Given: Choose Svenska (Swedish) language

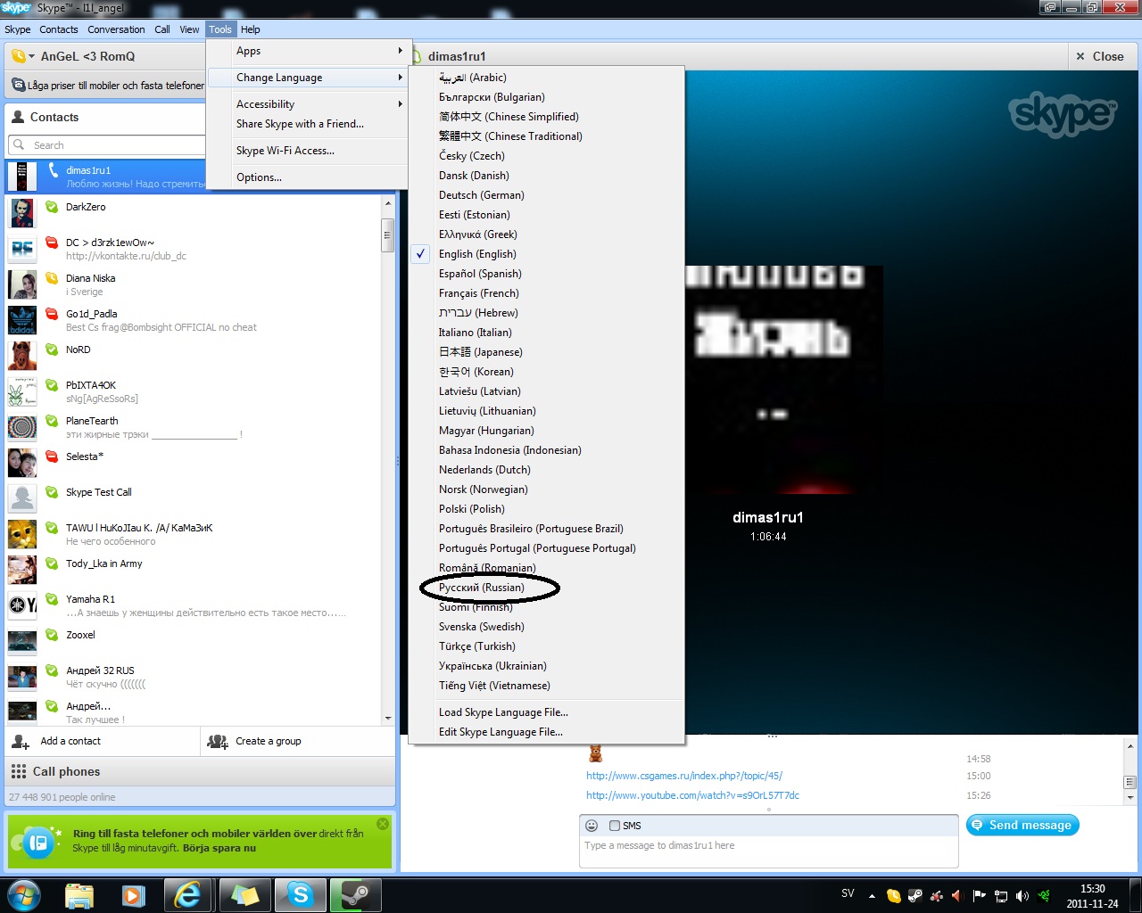Looking at the screenshot, I should tap(482, 627).
